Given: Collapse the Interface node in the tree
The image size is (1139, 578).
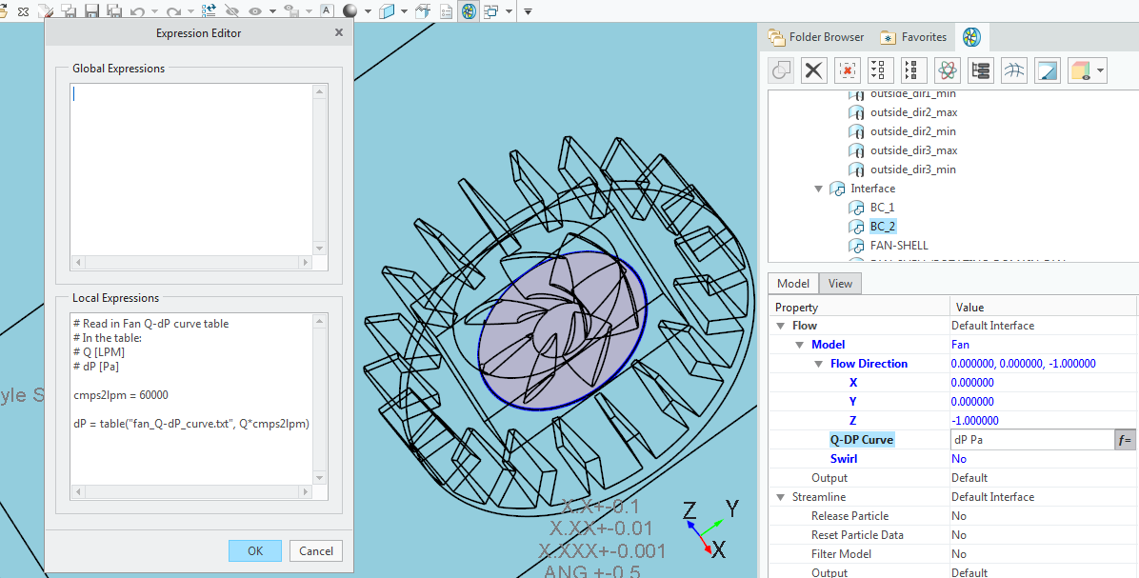Looking at the screenshot, I should [818, 188].
